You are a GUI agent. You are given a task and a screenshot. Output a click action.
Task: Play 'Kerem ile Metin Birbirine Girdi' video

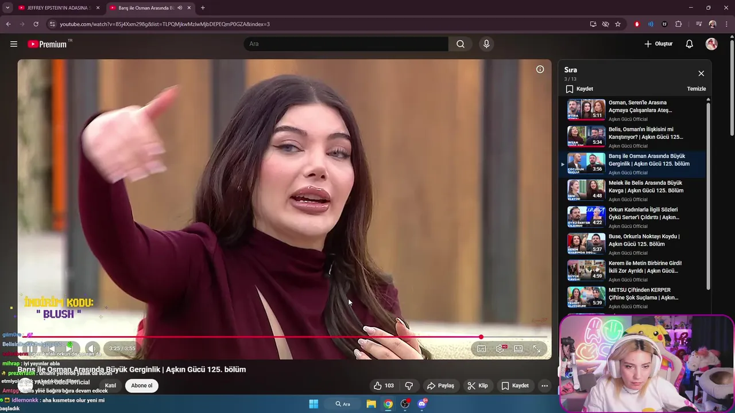coord(633,271)
